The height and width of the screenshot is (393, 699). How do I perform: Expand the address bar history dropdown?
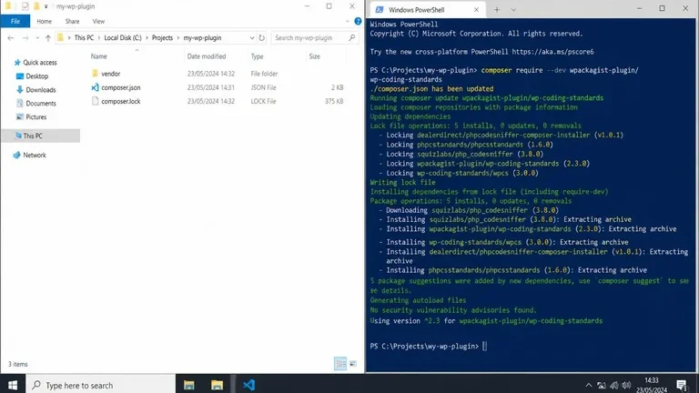(252, 38)
